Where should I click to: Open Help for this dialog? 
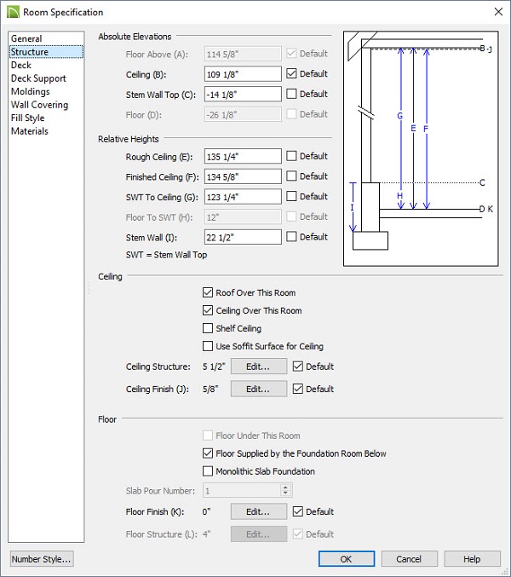click(x=472, y=559)
